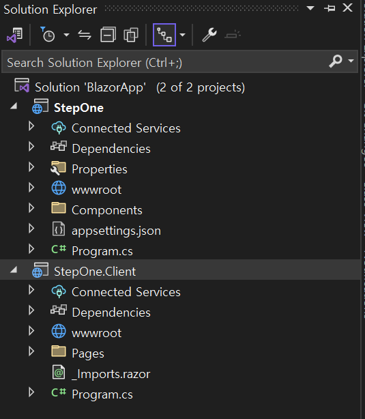Collapse the StepOne project node
Image resolution: width=365 pixels, height=419 pixels.
14,106
